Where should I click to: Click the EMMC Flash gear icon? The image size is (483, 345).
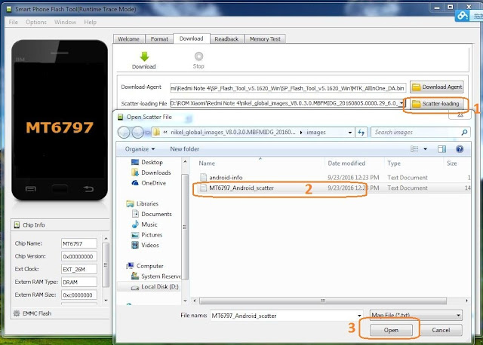point(17,313)
